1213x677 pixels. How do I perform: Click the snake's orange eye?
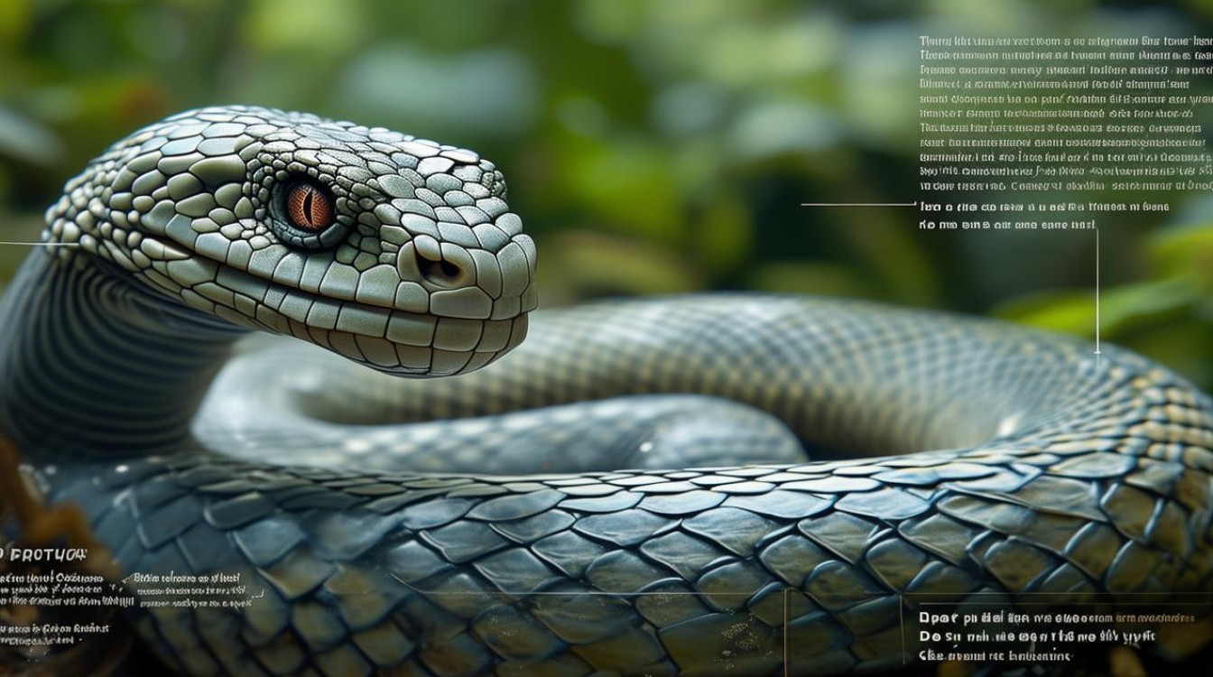tap(310, 208)
